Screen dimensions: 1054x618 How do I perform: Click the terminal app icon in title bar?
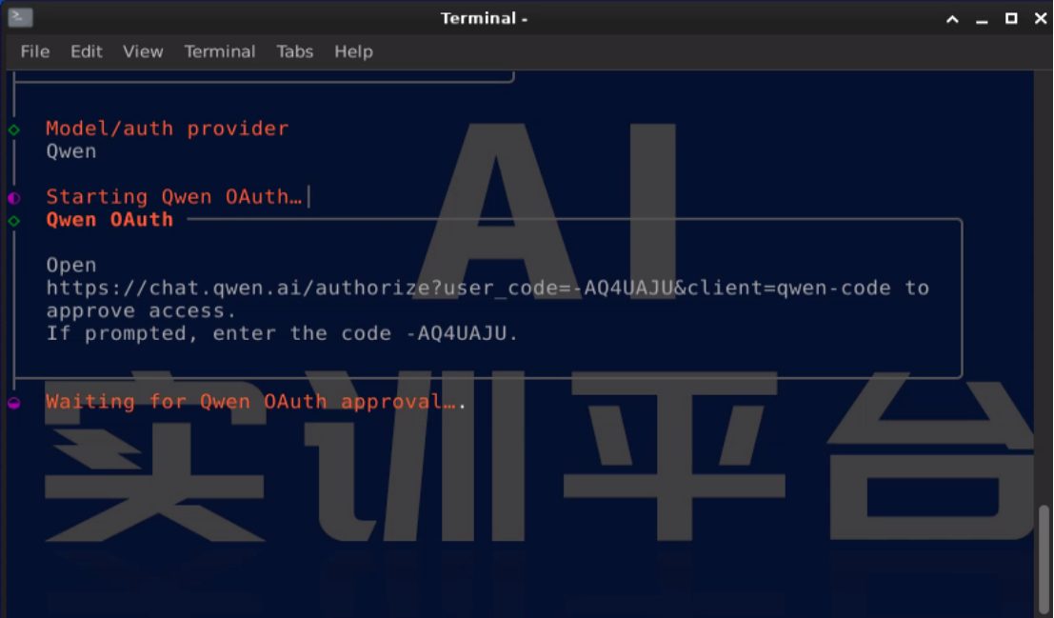[20, 17]
